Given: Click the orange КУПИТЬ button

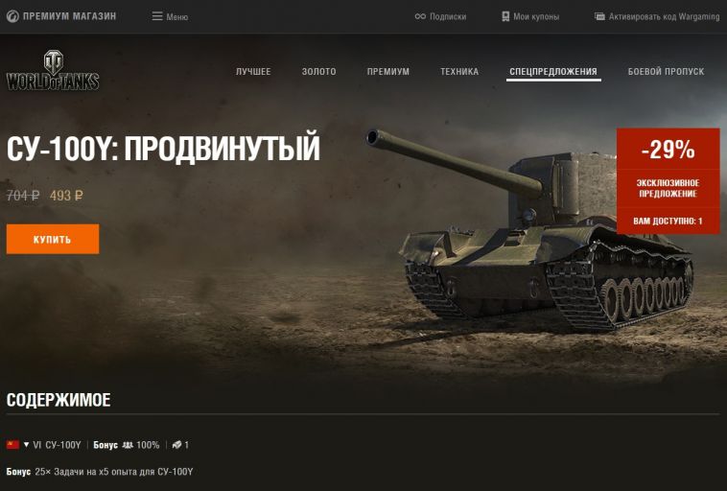Looking at the screenshot, I should coord(53,239).
